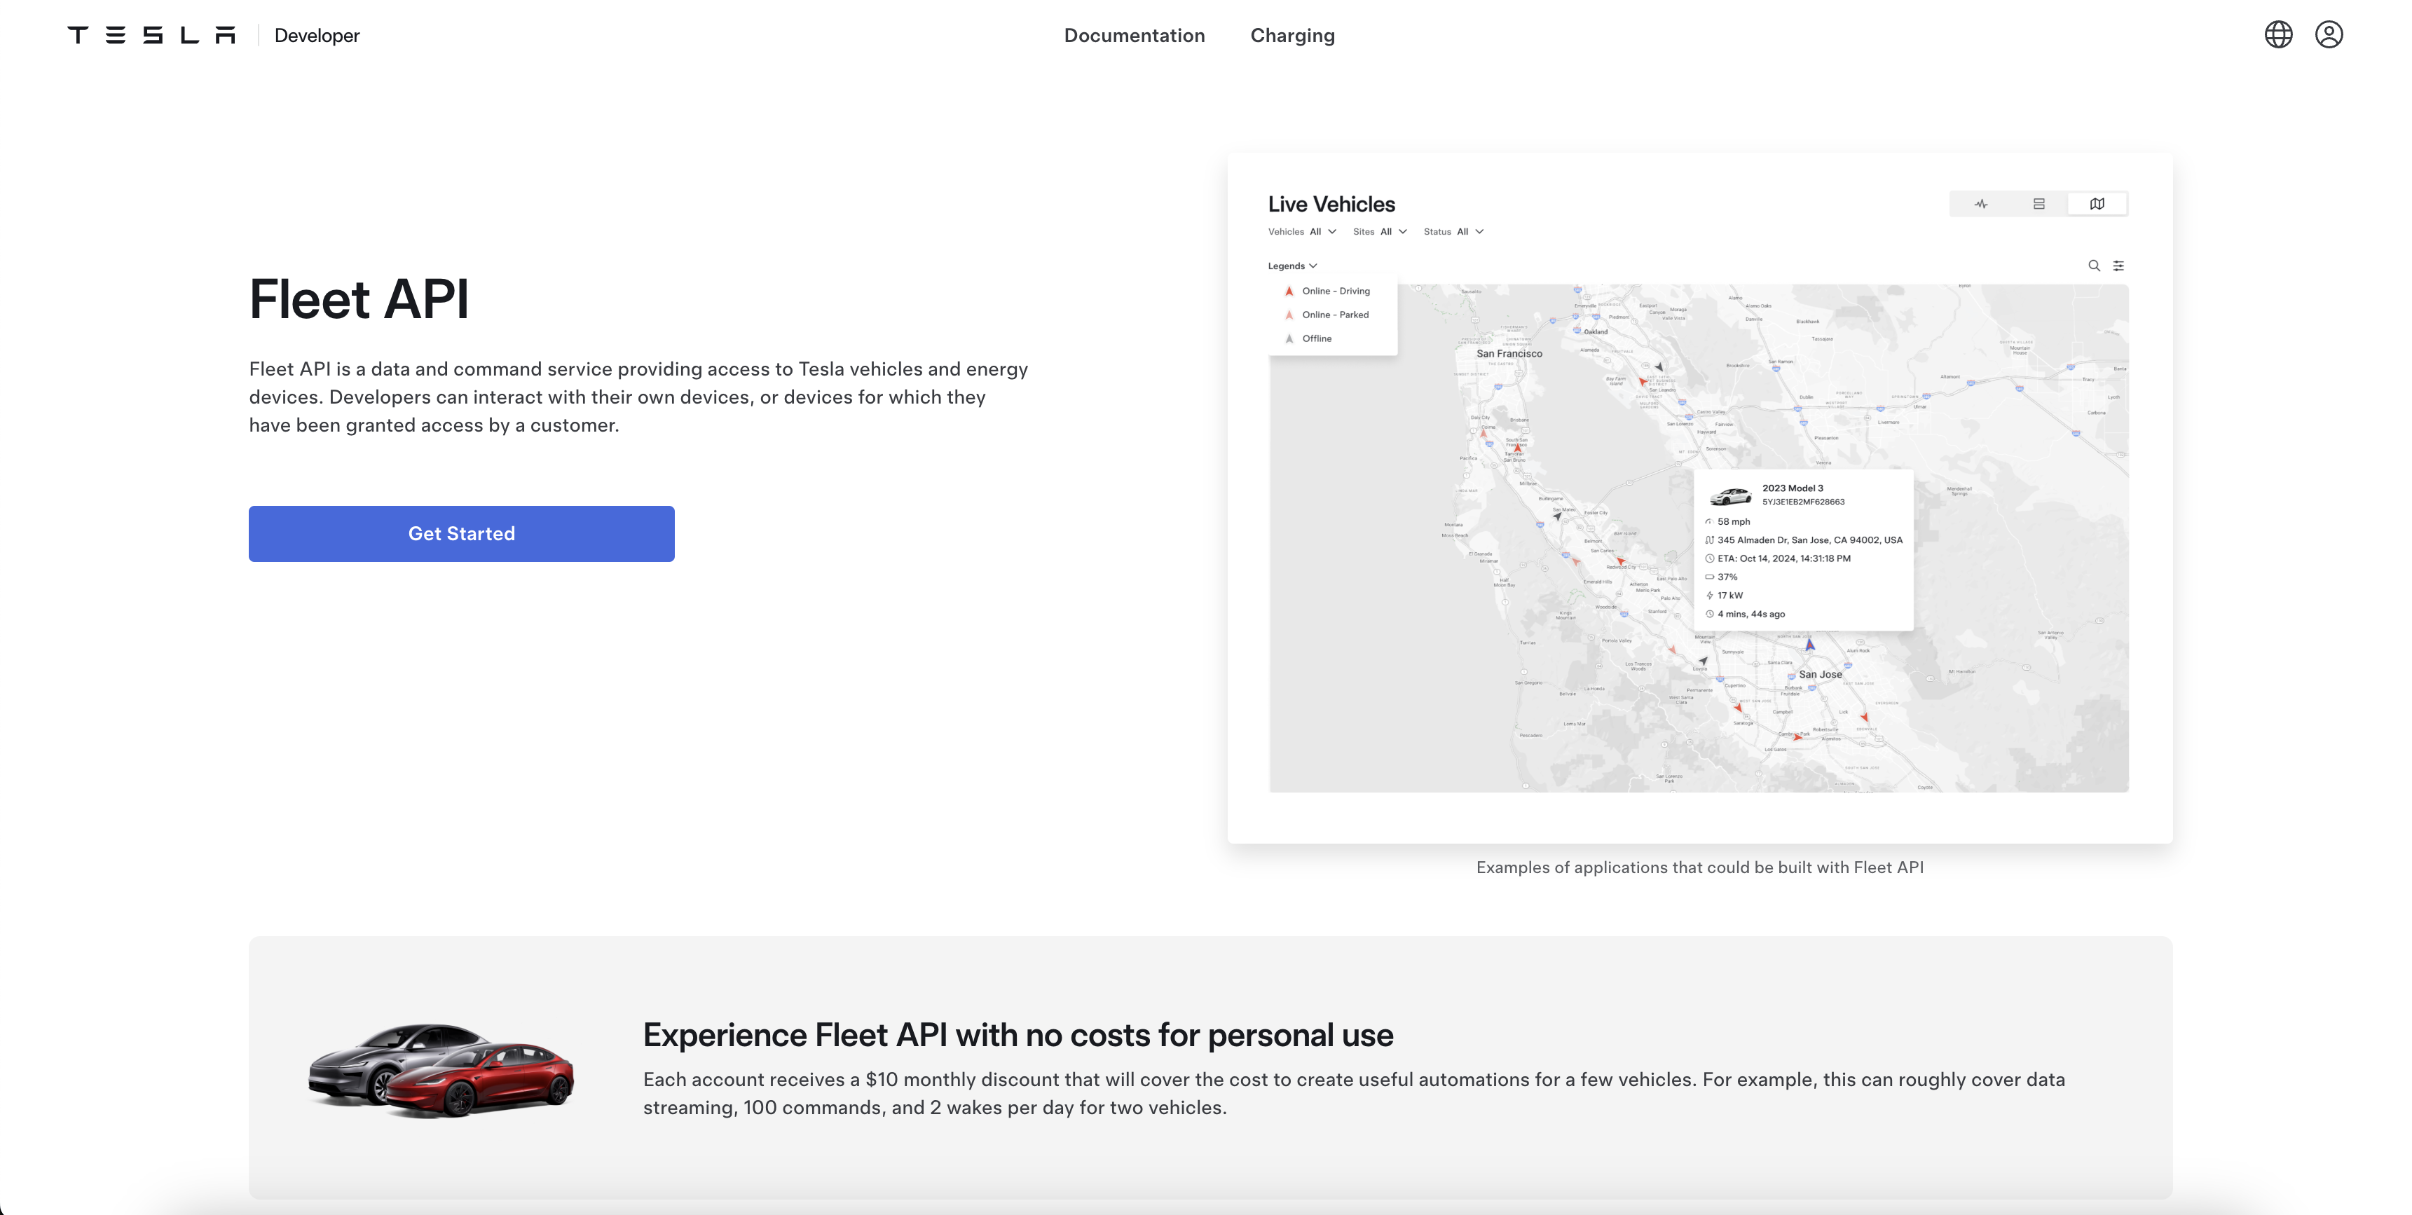
Task: Click the map search magnifier icon
Action: point(2094,266)
